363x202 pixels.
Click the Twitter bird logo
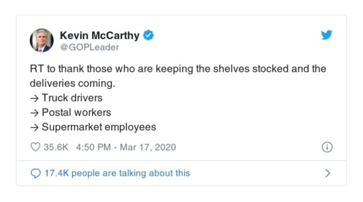point(327,35)
